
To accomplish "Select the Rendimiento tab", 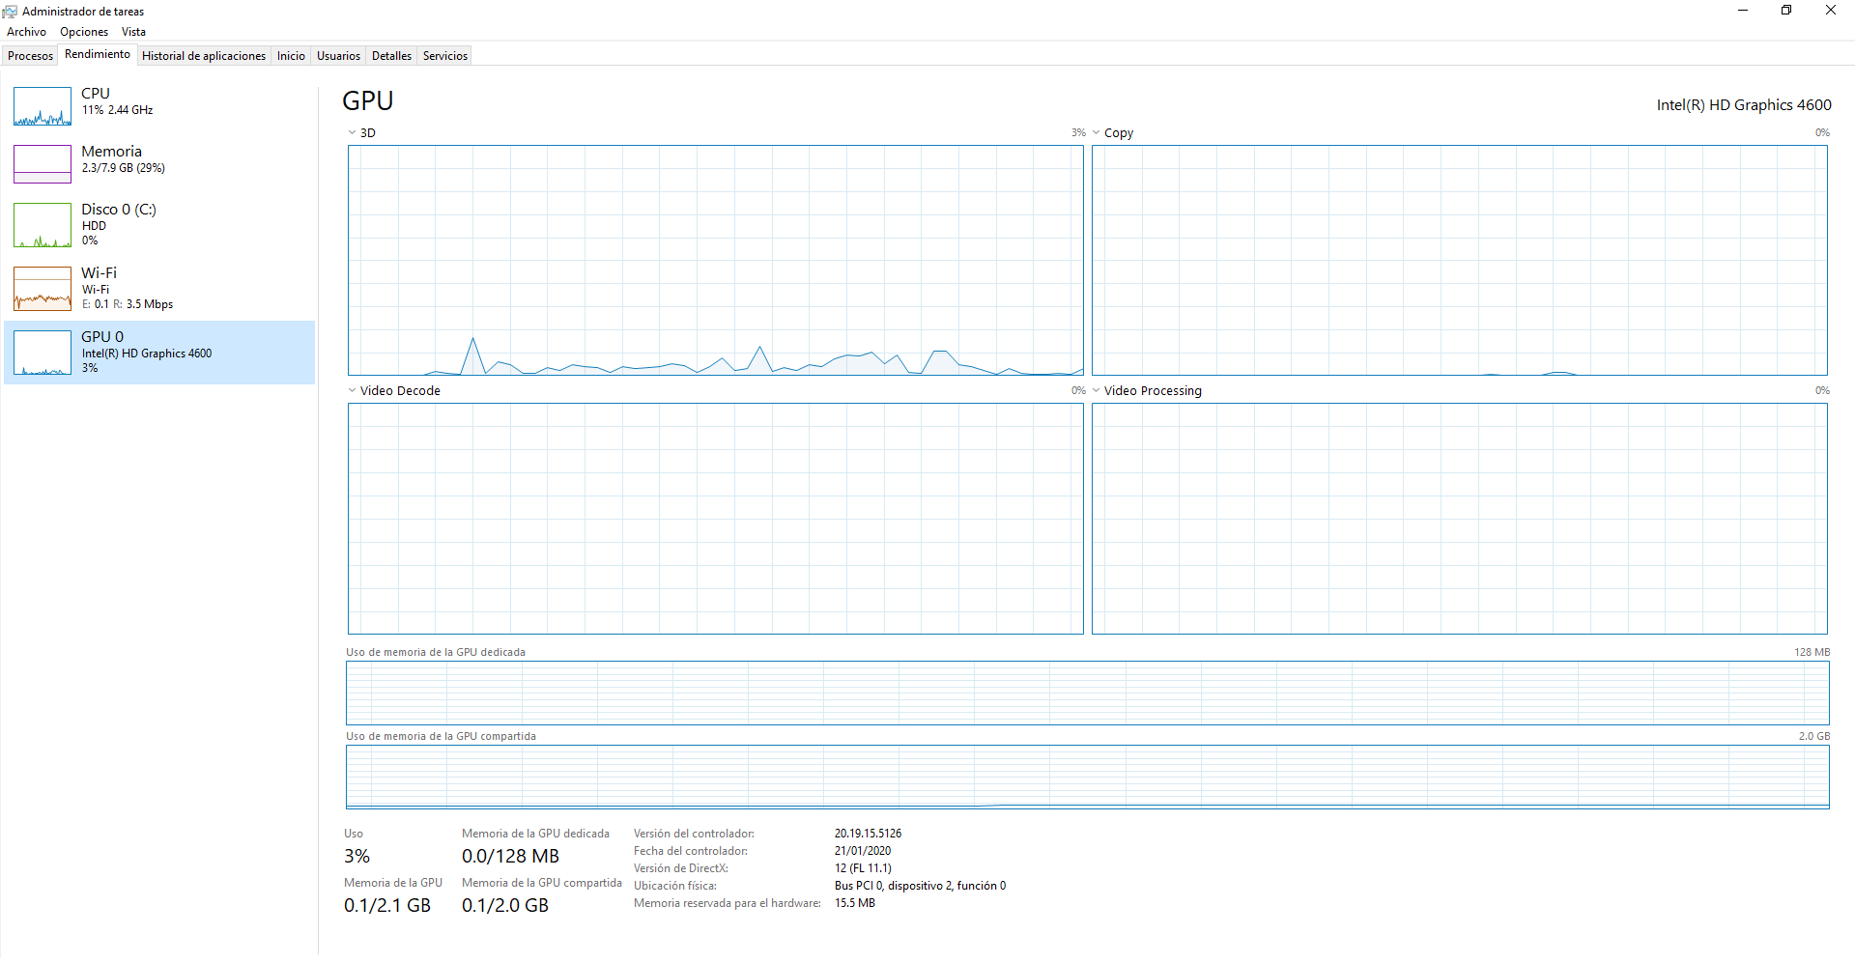I will (x=98, y=54).
